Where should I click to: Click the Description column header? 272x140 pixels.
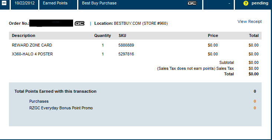pos(23,35)
